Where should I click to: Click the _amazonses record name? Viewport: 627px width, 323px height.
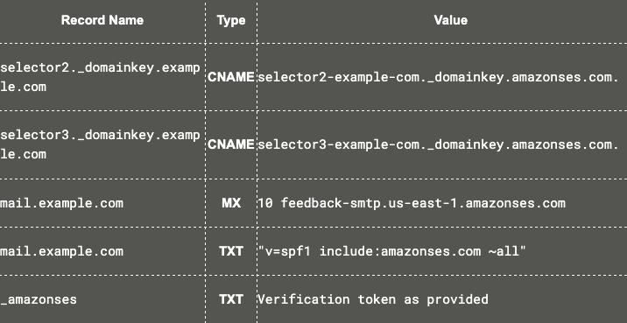[39, 299]
